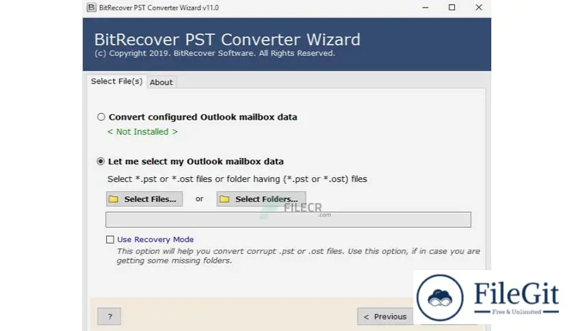The width and height of the screenshot is (572, 331).
Task: Click the folder icon on Select Files button
Action: [114, 199]
